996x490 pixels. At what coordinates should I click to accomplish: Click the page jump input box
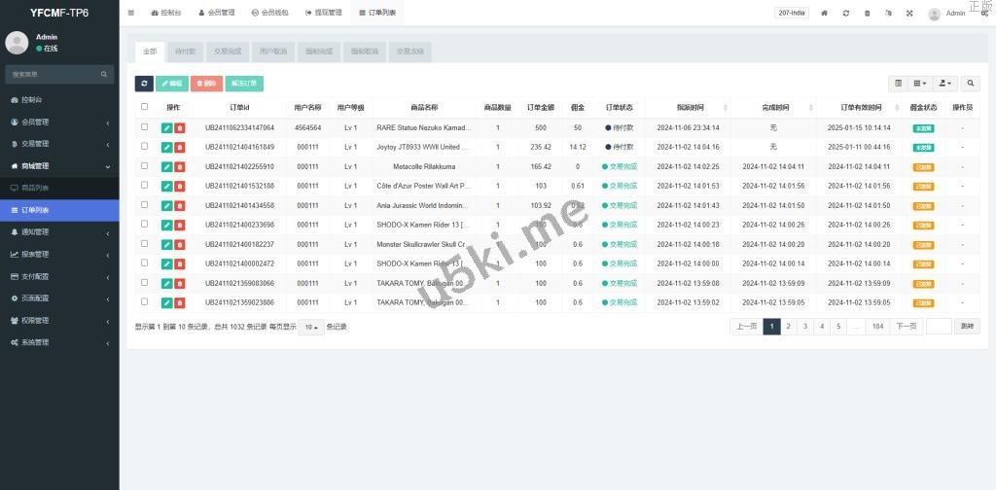tap(939, 327)
